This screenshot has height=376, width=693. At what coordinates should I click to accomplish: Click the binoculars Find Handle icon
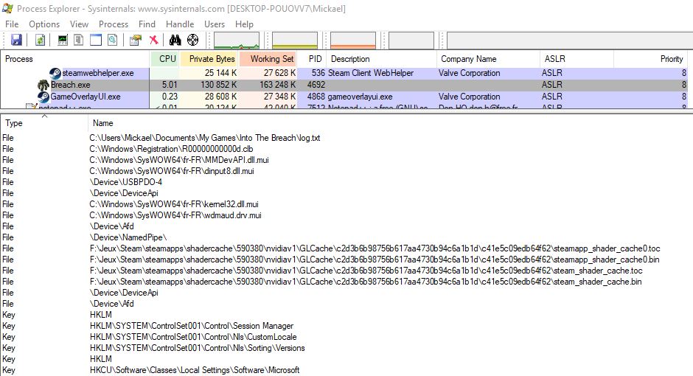175,41
